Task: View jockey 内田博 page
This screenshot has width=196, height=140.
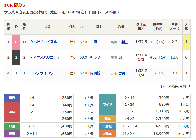Action: click(95, 73)
